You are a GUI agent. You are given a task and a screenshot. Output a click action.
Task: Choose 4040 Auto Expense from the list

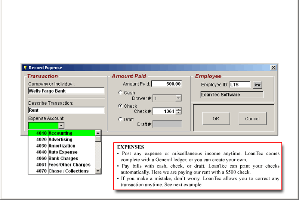tap(62, 152)
